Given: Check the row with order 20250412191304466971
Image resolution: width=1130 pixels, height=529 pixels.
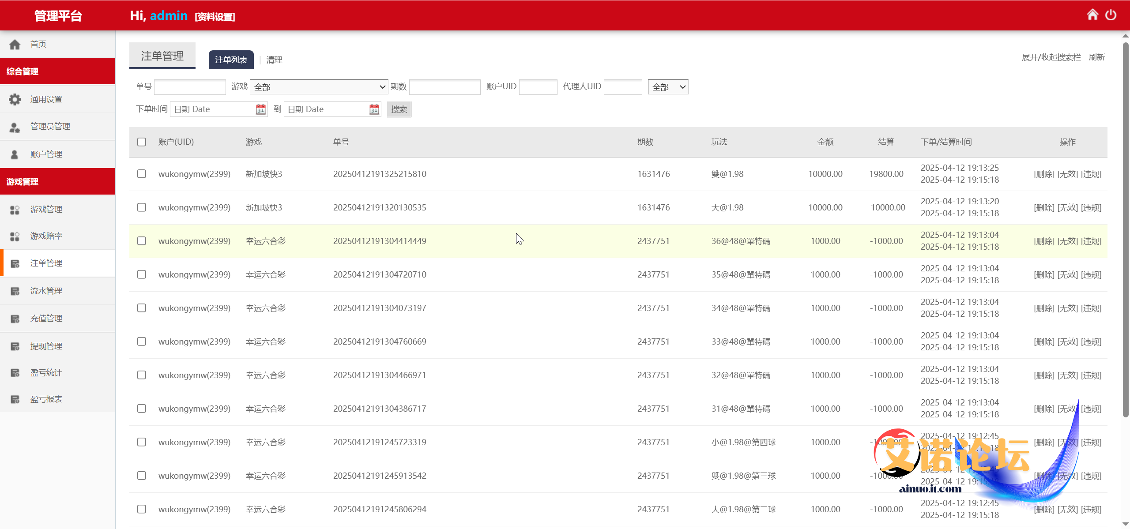Looking at the screenshot, I should coord(142,375).
